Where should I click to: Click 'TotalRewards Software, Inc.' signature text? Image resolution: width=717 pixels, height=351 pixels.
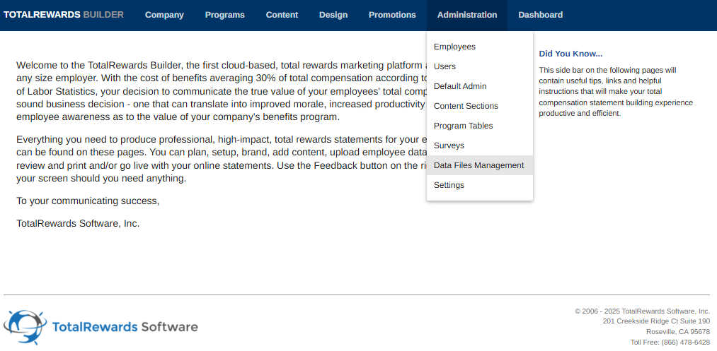point(78,224)
